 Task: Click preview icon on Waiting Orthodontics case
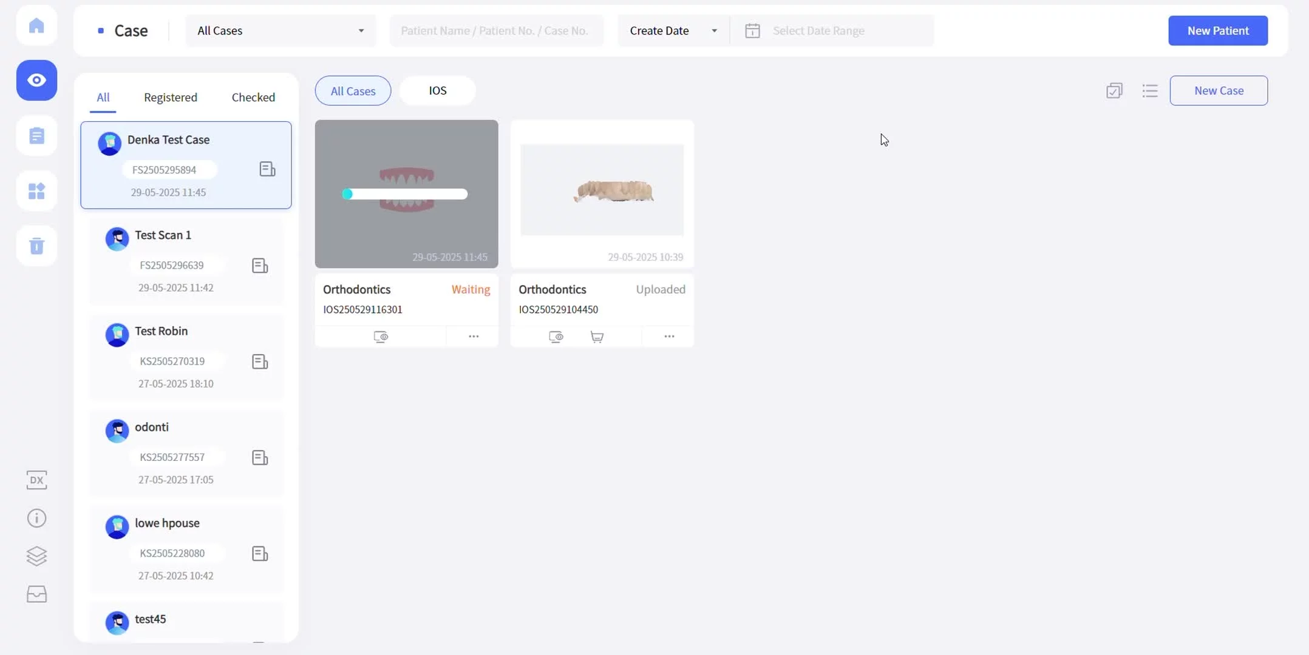tap(381, 337)
